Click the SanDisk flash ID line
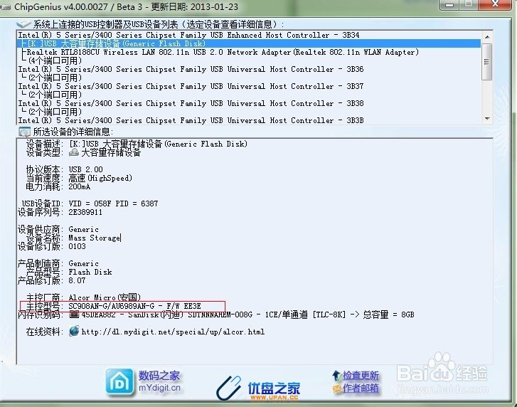The width and height of the screenshot is (517, 407). (247, 314)
